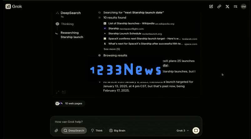
Task: Open the X social icon
Action: coord(227,6)
